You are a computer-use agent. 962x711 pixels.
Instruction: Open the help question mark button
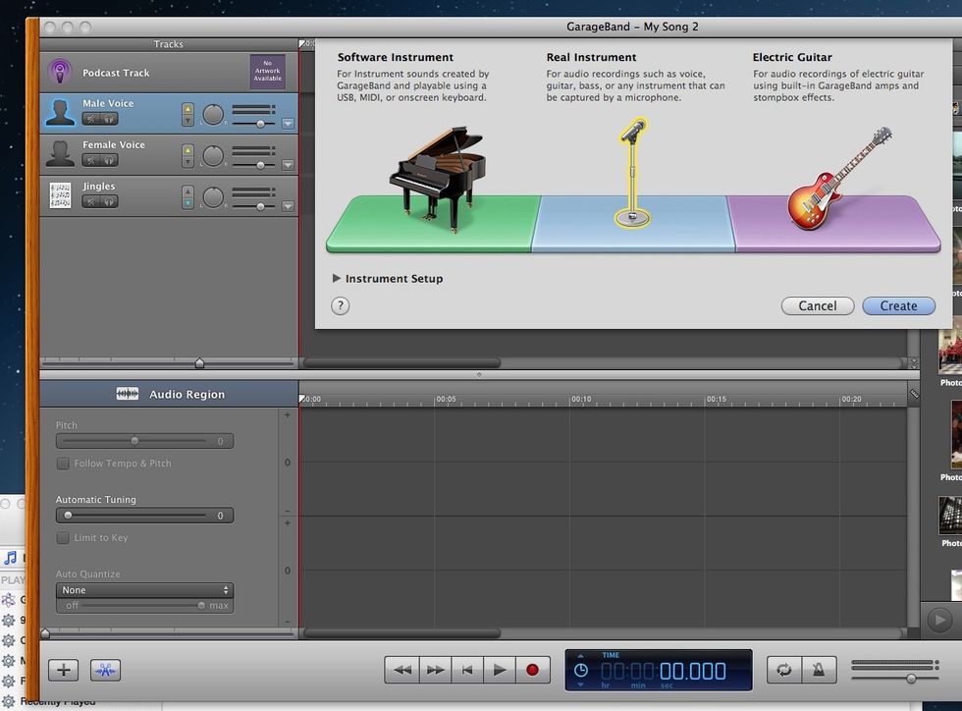click(x=340, y=305)
